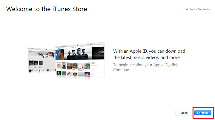Click the search field in the preview window
Image resolution: width=215 pixels, height=120 pixels.
point(99,44)
